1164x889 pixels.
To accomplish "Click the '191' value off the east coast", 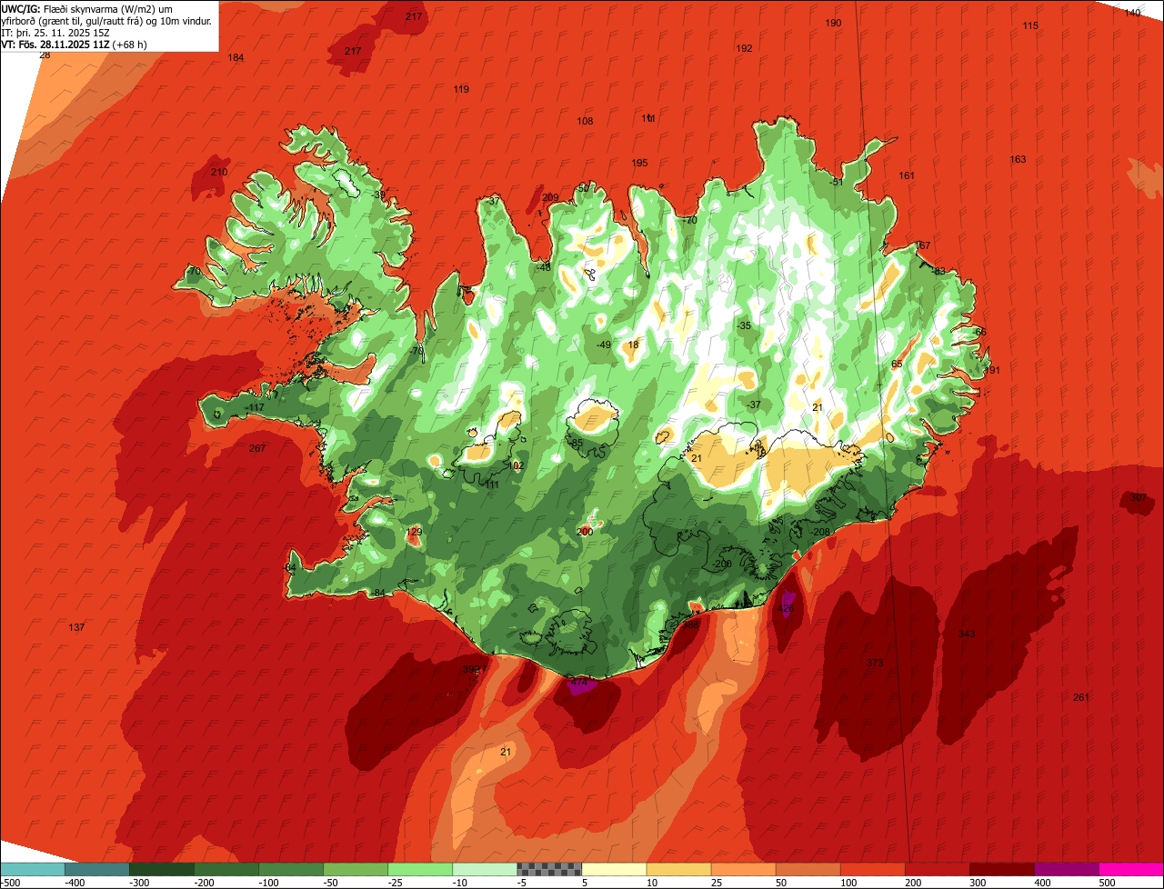I will tap(992, 370).
